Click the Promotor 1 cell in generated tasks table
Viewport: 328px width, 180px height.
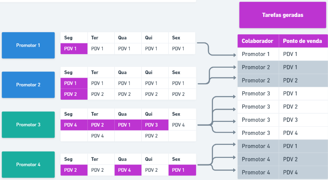pos(258,54)
